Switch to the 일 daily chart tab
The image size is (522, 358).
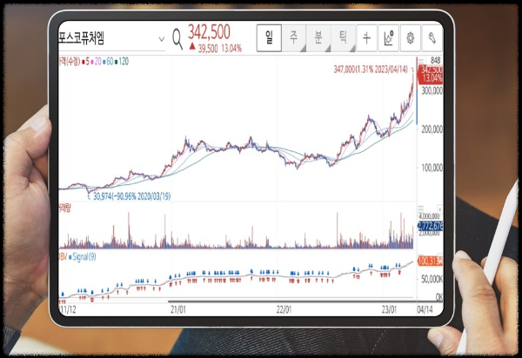(x=269, y=38)
